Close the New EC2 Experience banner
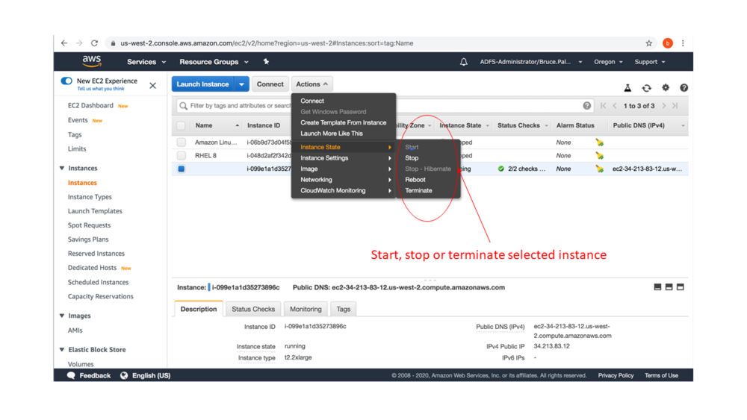This screenshot has width=747, height=420. 152,86
